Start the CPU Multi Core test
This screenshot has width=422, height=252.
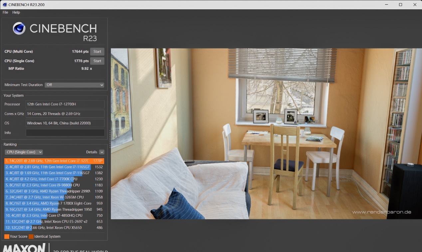97,52
